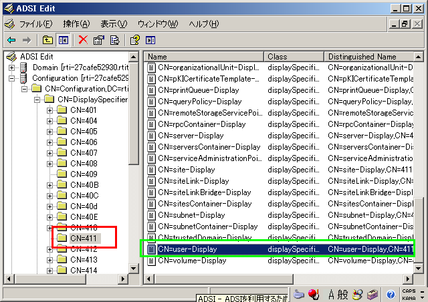Click the Back arrow toolbar button
This screenshot has width=428, height=302.
click(x=11, y=40)
